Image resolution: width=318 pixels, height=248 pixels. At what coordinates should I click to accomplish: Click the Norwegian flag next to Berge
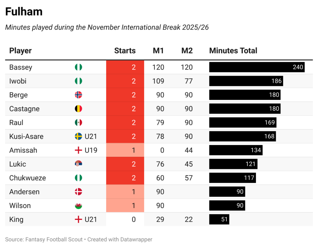pyautogui.click(x=78, y=95)
